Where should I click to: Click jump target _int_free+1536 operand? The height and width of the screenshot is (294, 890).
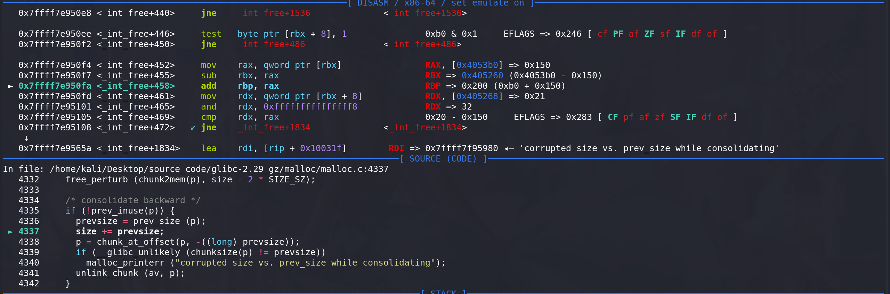(x=274, y=13)
